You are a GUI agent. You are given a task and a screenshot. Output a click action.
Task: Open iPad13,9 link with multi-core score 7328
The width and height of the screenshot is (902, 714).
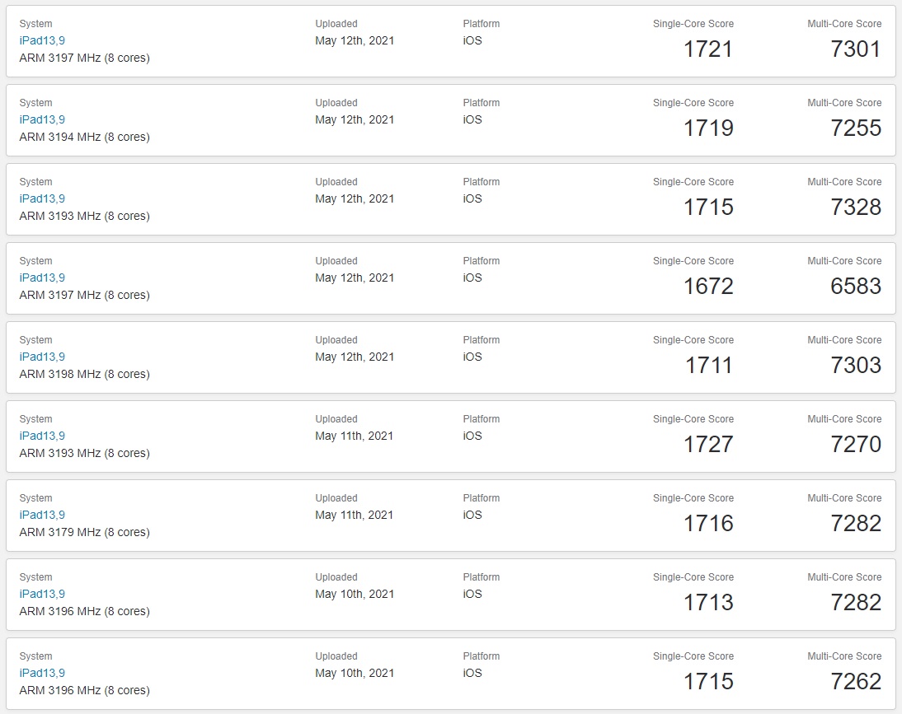(x=42, y=198)
